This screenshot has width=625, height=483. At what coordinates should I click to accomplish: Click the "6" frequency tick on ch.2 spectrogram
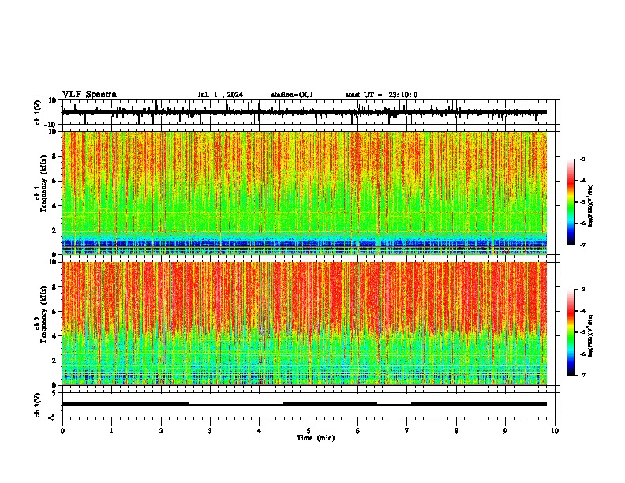click(x=55, y=312)
